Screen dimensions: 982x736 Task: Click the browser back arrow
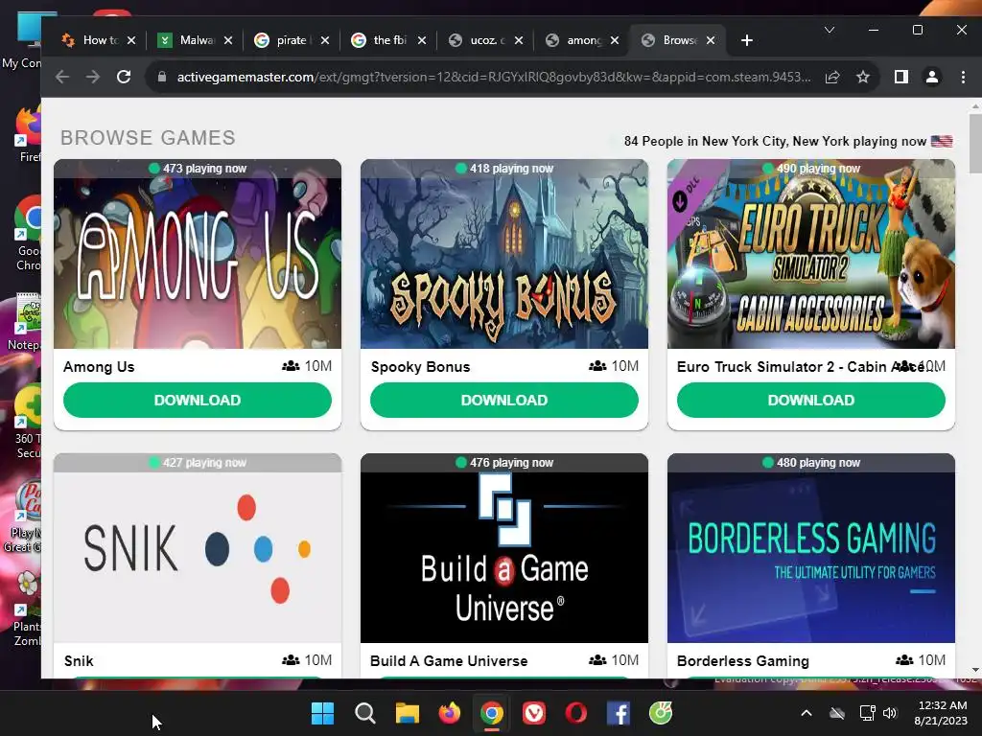click(62, 77)
